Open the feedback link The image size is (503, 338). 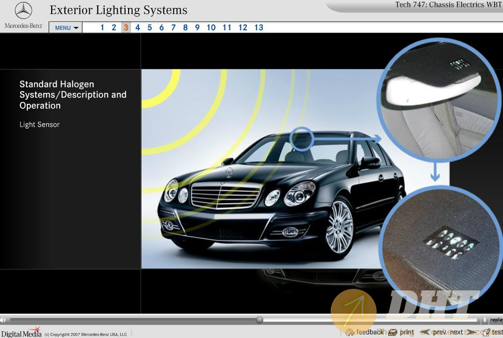click(x=369, y=332)
